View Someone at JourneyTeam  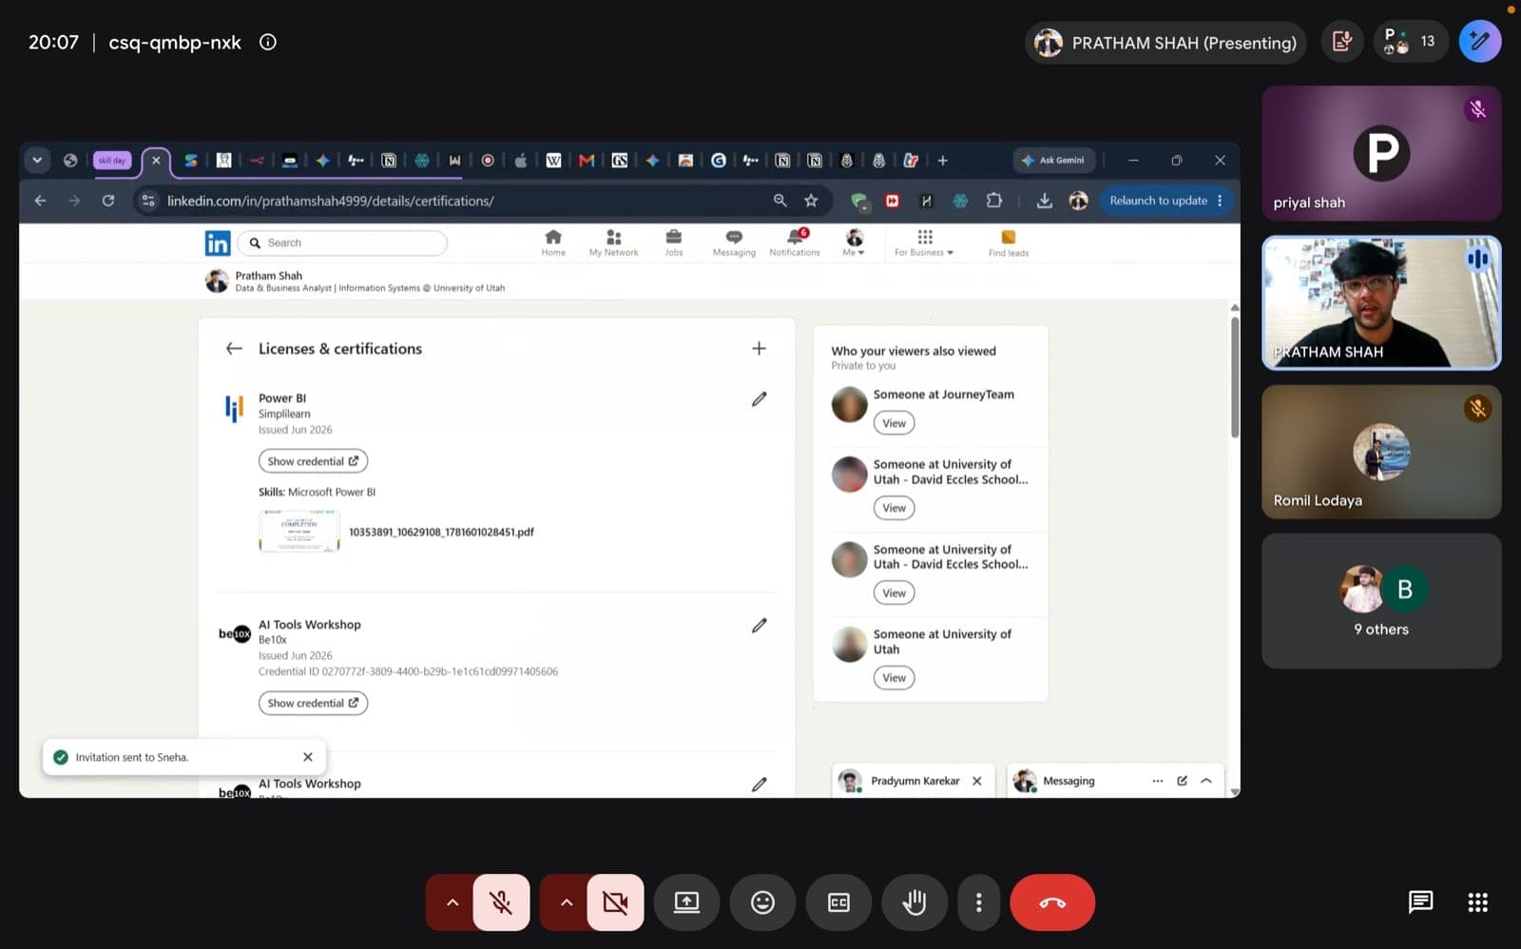click(x=894, y=423)
